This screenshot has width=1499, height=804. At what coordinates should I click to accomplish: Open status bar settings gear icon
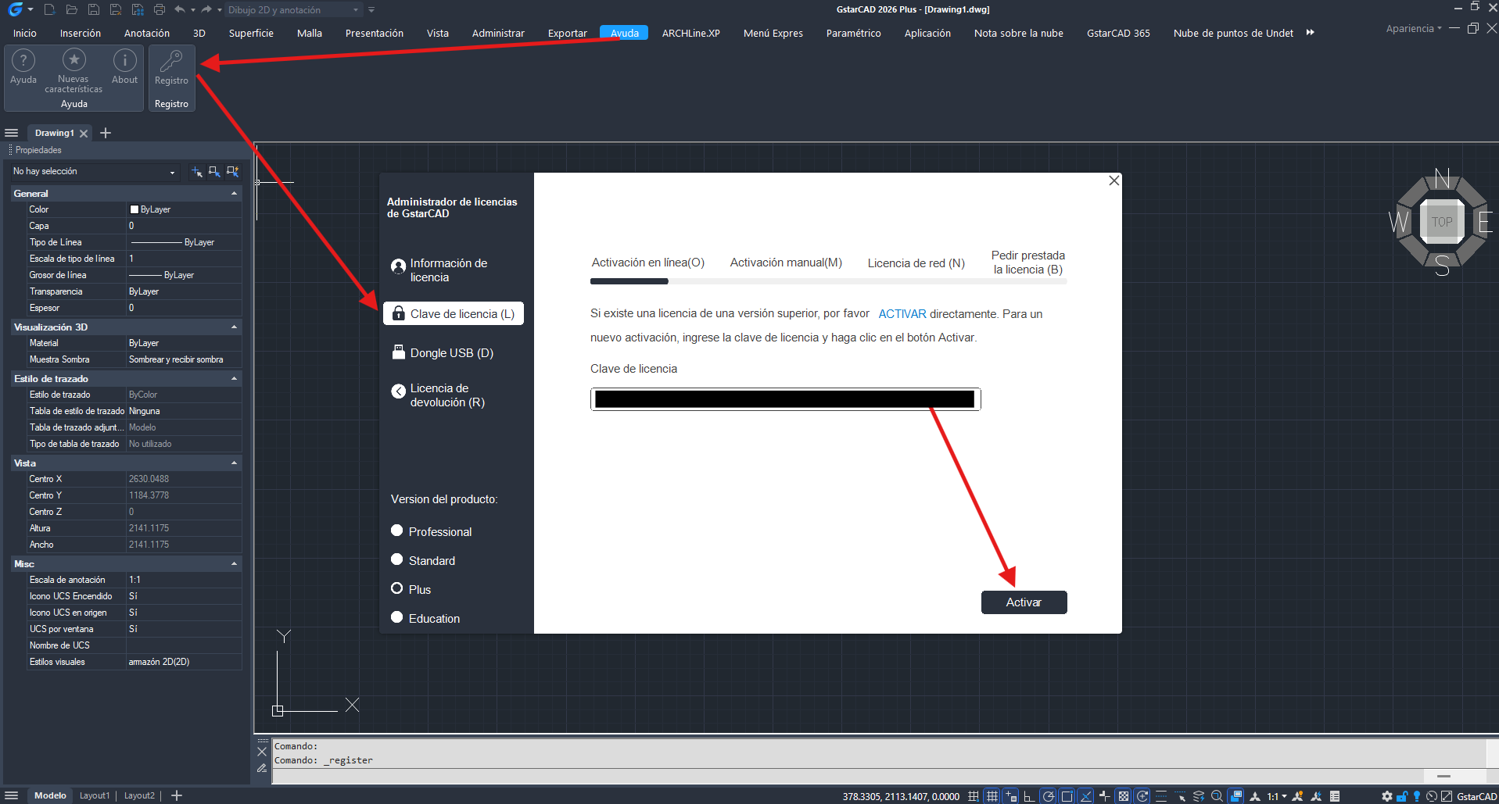1387,796
